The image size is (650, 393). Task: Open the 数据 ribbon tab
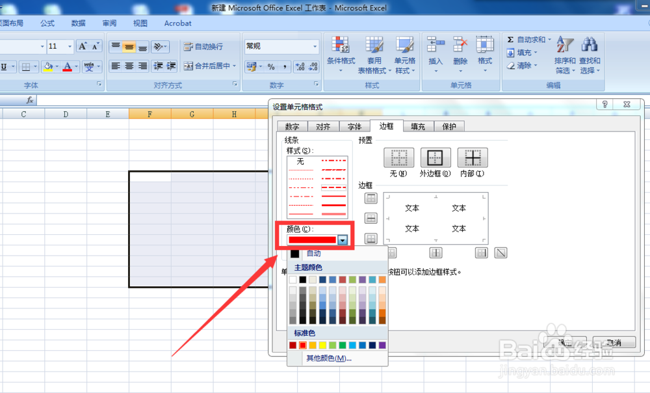pyautogui.click(x=78, y=23)
